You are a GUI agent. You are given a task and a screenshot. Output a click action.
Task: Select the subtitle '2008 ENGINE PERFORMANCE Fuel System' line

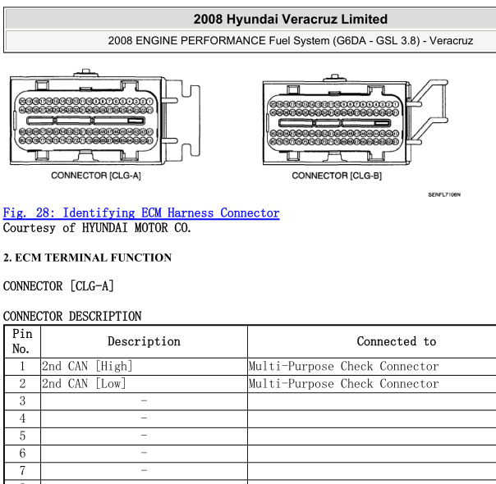[x=291, y=40]
